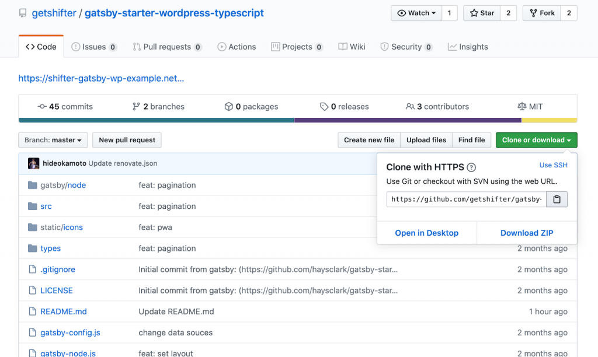Open the README.md file
The height and width of the screenshot is (357, 598).
pos(64,311)
